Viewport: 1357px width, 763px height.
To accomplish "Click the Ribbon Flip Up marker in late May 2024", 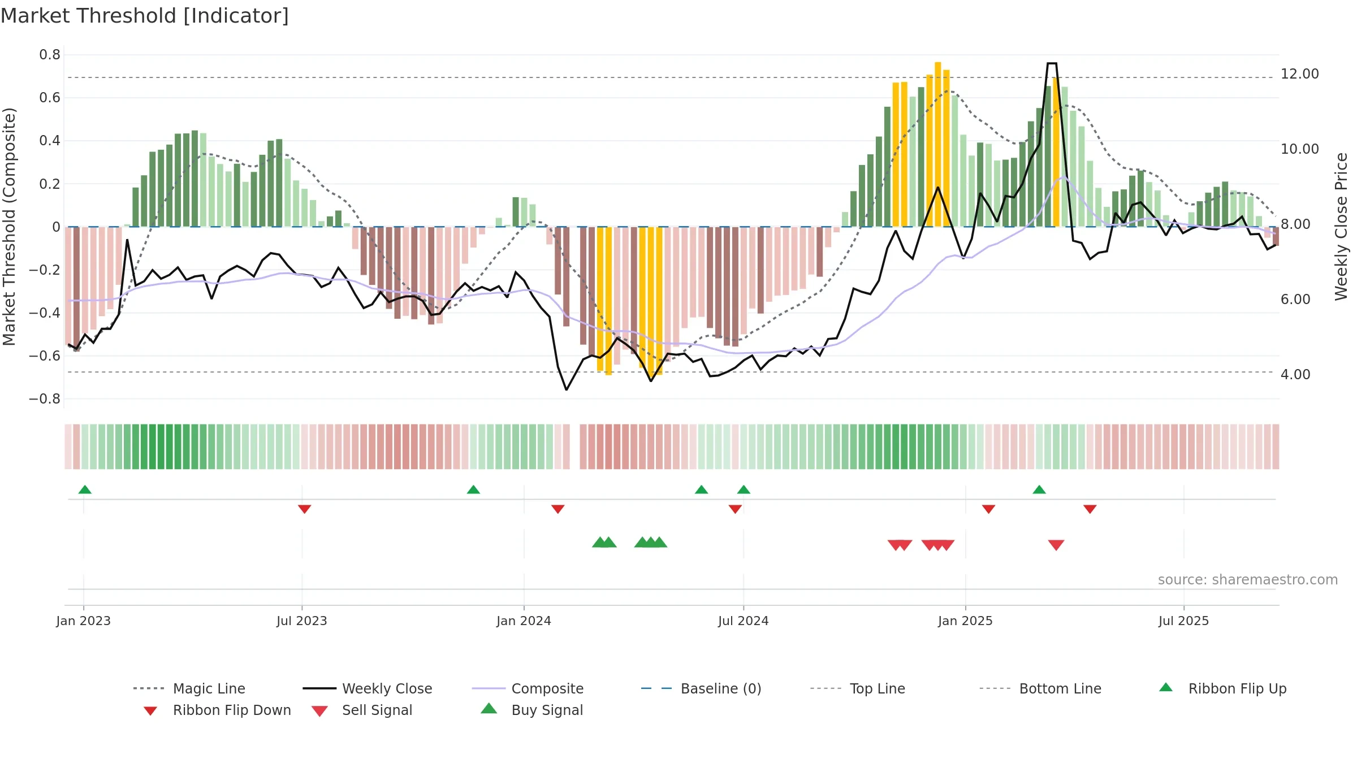I will tap(701, 489).
